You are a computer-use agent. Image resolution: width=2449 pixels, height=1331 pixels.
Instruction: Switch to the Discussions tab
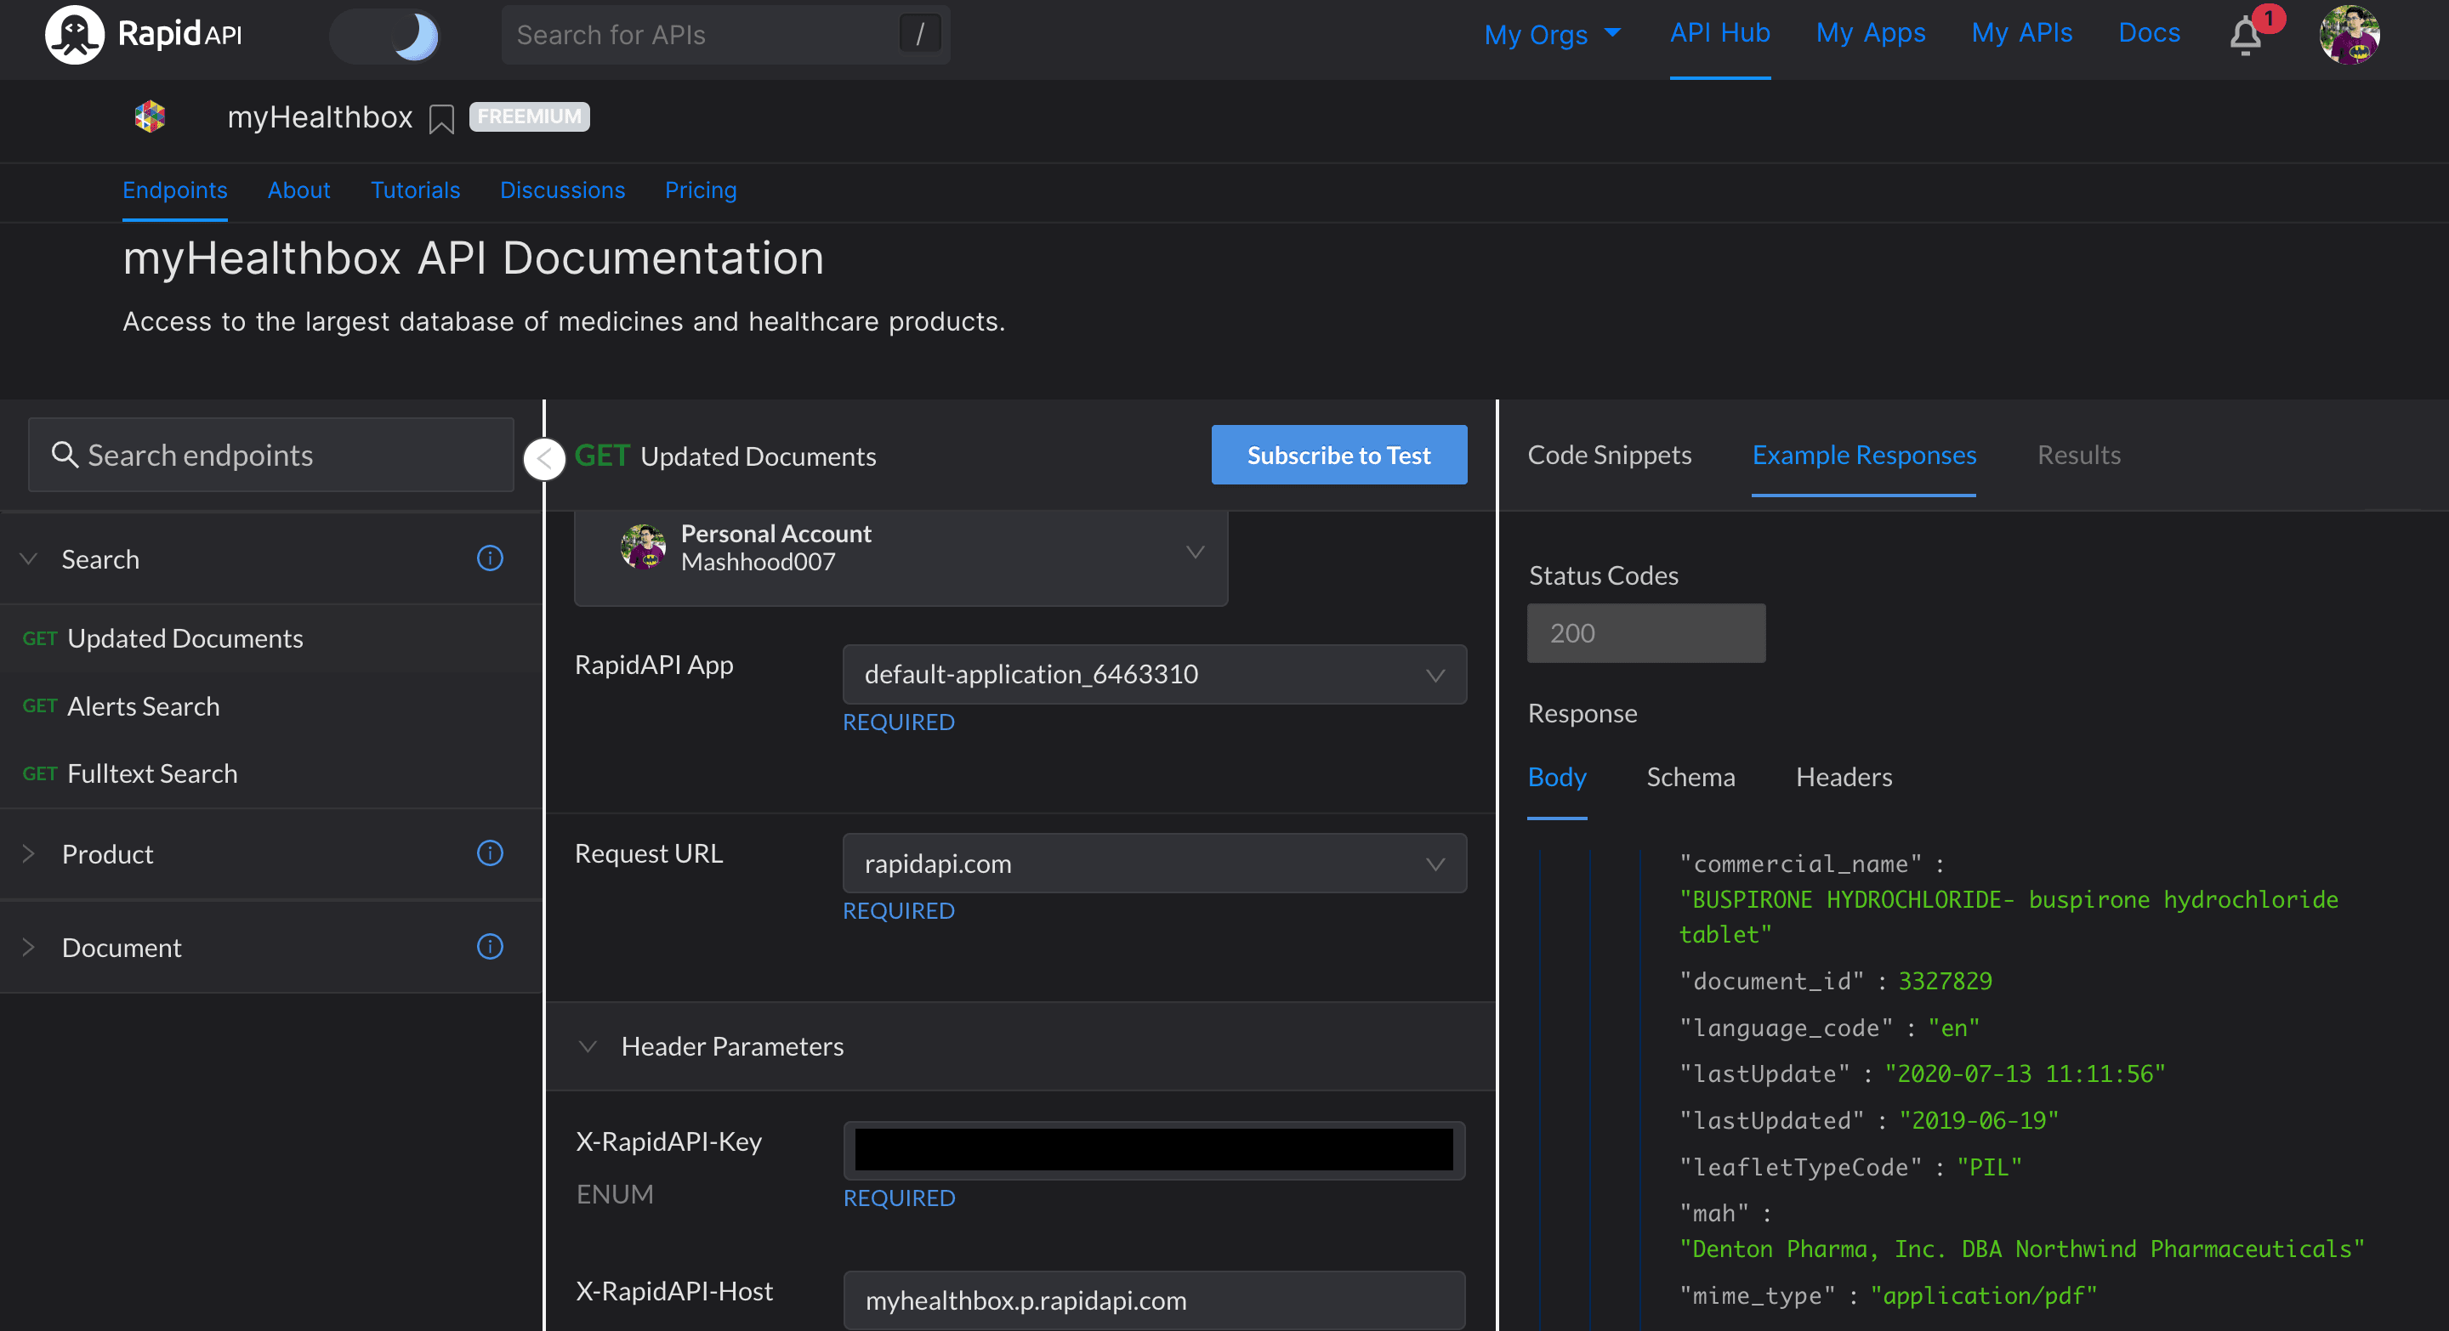(562, 190)
